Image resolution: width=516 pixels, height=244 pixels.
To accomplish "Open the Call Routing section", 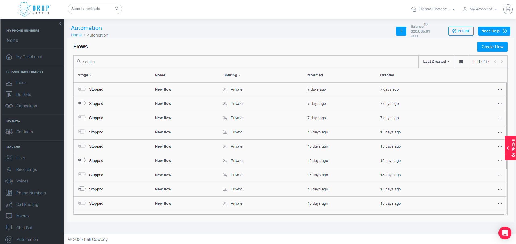I will tap(27, 204).
